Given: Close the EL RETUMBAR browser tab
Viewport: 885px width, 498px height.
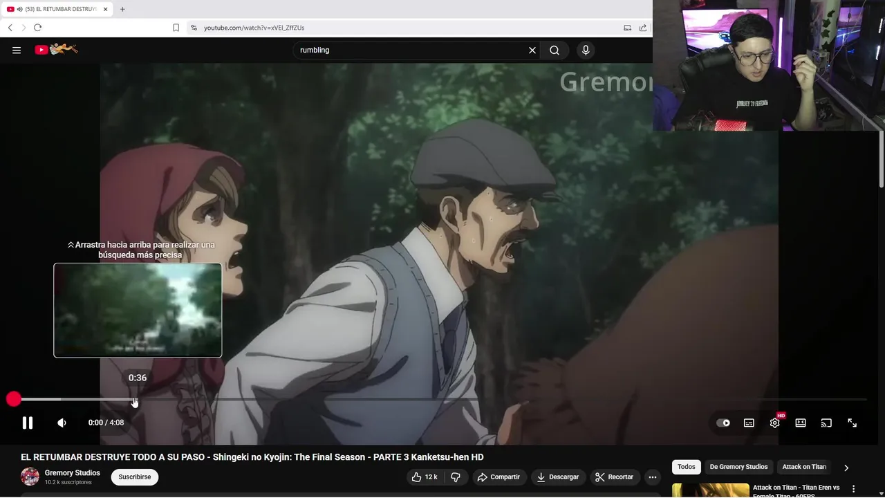Looking at the screenshot, I should [106, 9].
